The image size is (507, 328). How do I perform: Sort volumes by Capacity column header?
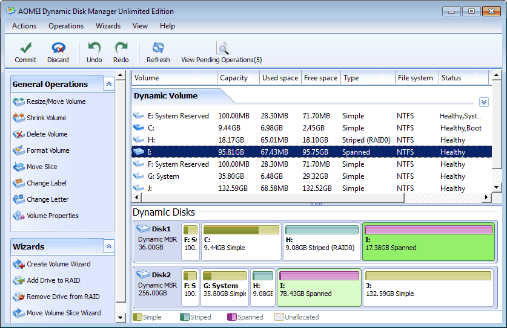(x=234, y=78)
